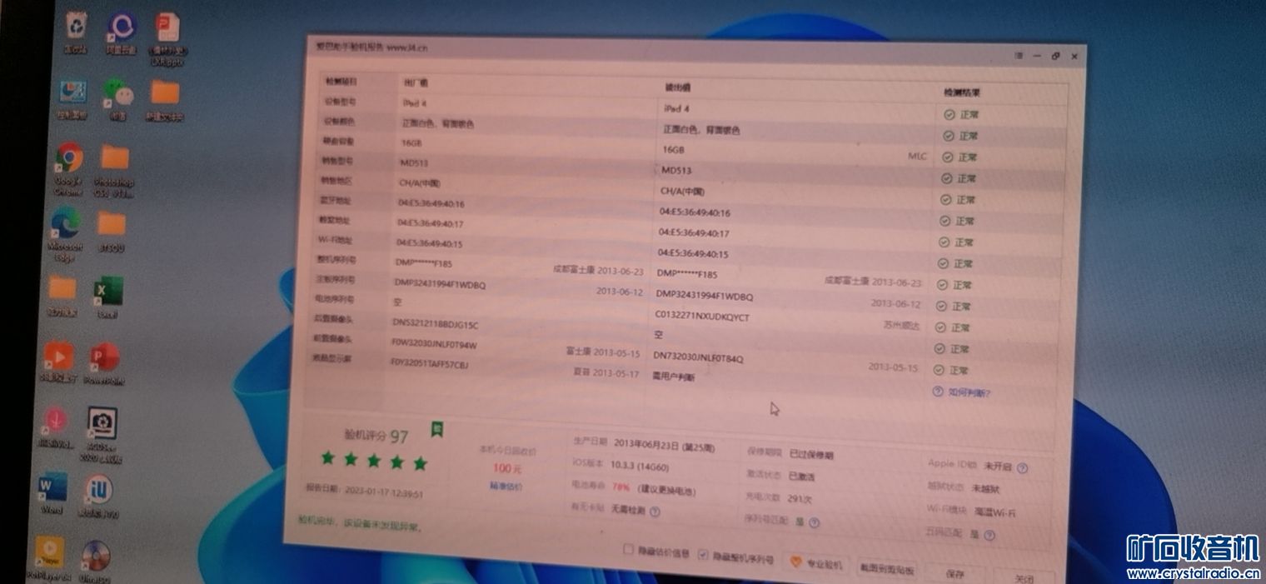Screen dimensions: 1266x584
Task: Click the help icon next to 无需检测
Action: click(655, 511)
